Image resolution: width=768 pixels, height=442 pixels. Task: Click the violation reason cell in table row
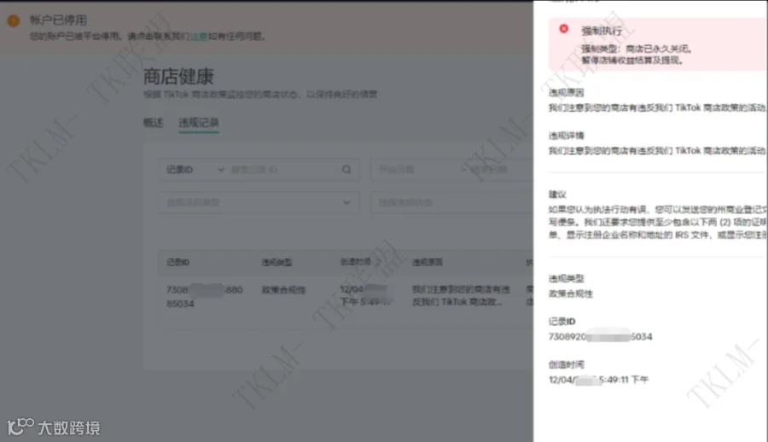(461, 295)
